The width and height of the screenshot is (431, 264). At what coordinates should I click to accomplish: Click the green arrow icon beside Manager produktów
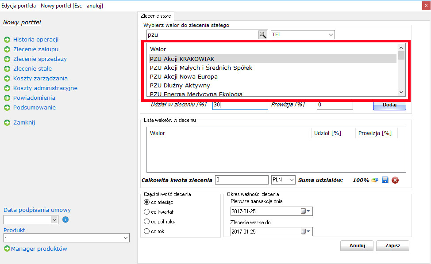pyautogui.click(x=7, y=249)
